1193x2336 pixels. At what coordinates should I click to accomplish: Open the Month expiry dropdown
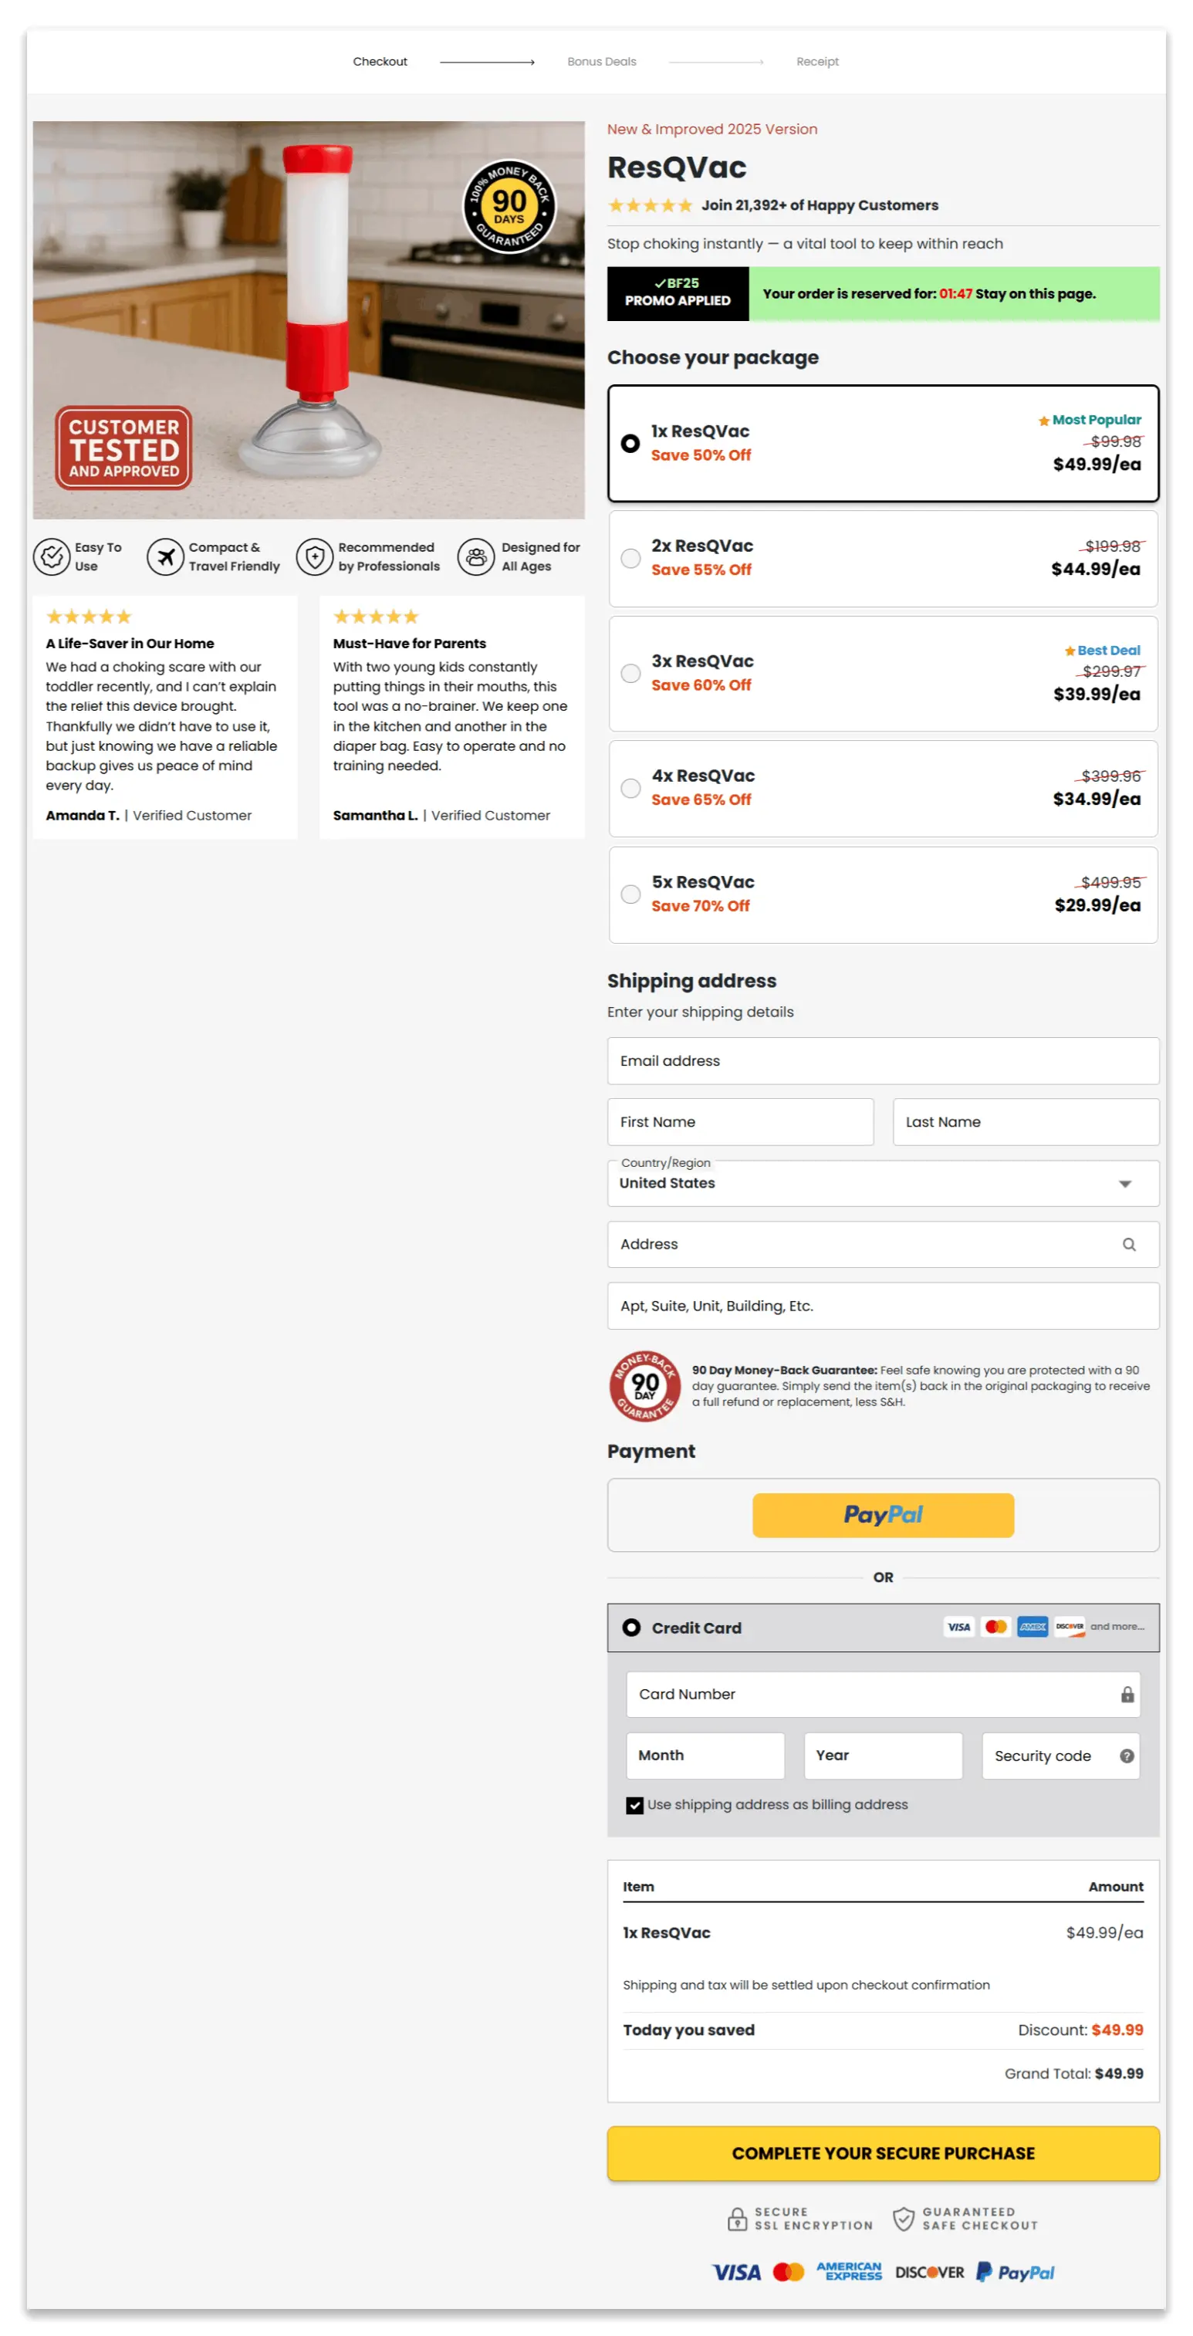click(705, 1756)
